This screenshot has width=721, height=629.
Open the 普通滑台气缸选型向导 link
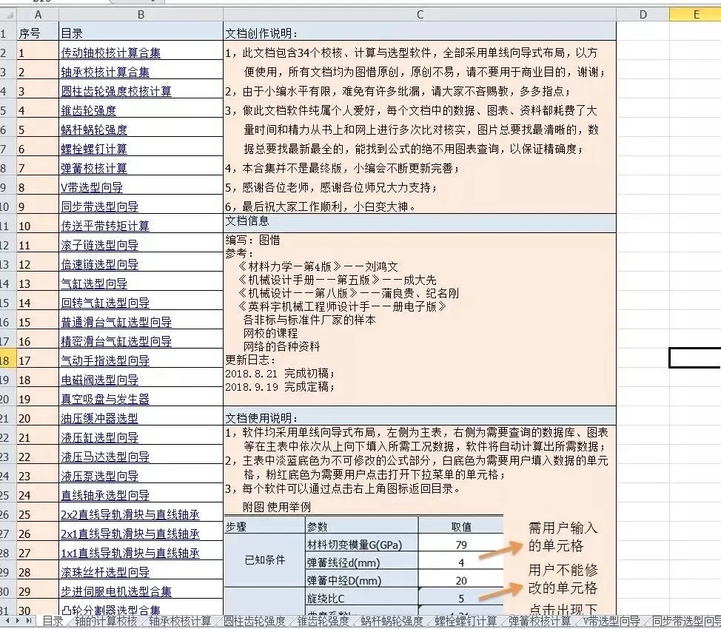point(116,323)
